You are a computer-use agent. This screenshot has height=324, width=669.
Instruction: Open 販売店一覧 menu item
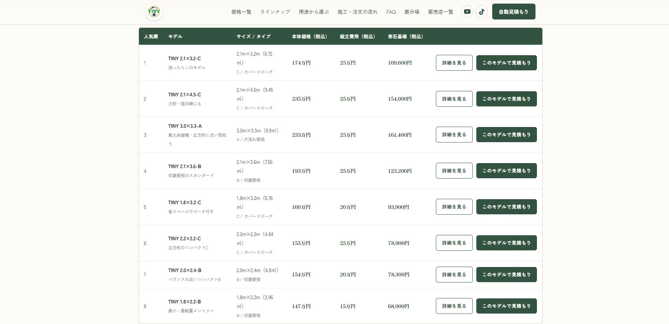(441, 12)
